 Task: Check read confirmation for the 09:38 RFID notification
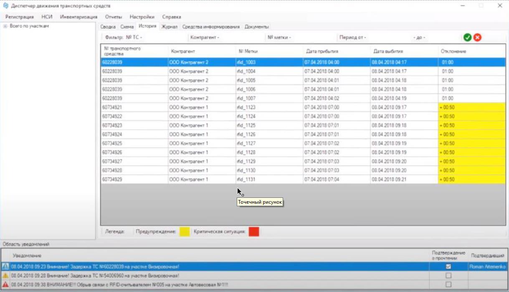point(448,285)
